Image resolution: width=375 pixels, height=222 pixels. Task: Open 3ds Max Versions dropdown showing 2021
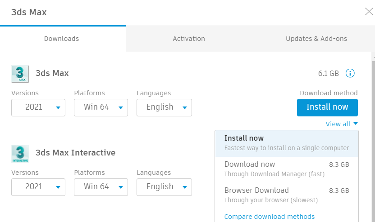38,107
